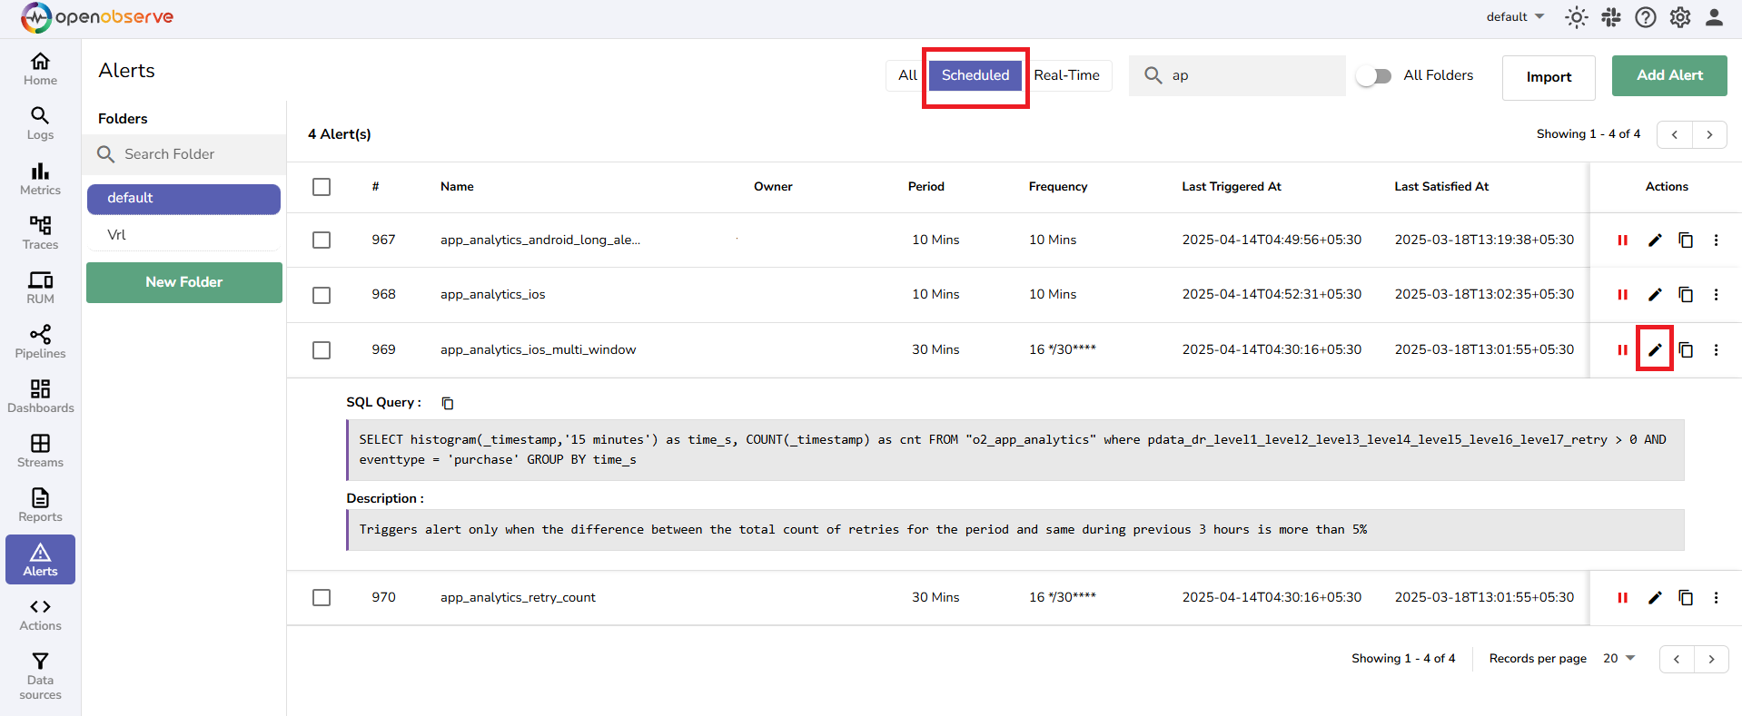The height and width of the screenshot is (716, 1742).
Task: Open Traces section
Action: 40,233
